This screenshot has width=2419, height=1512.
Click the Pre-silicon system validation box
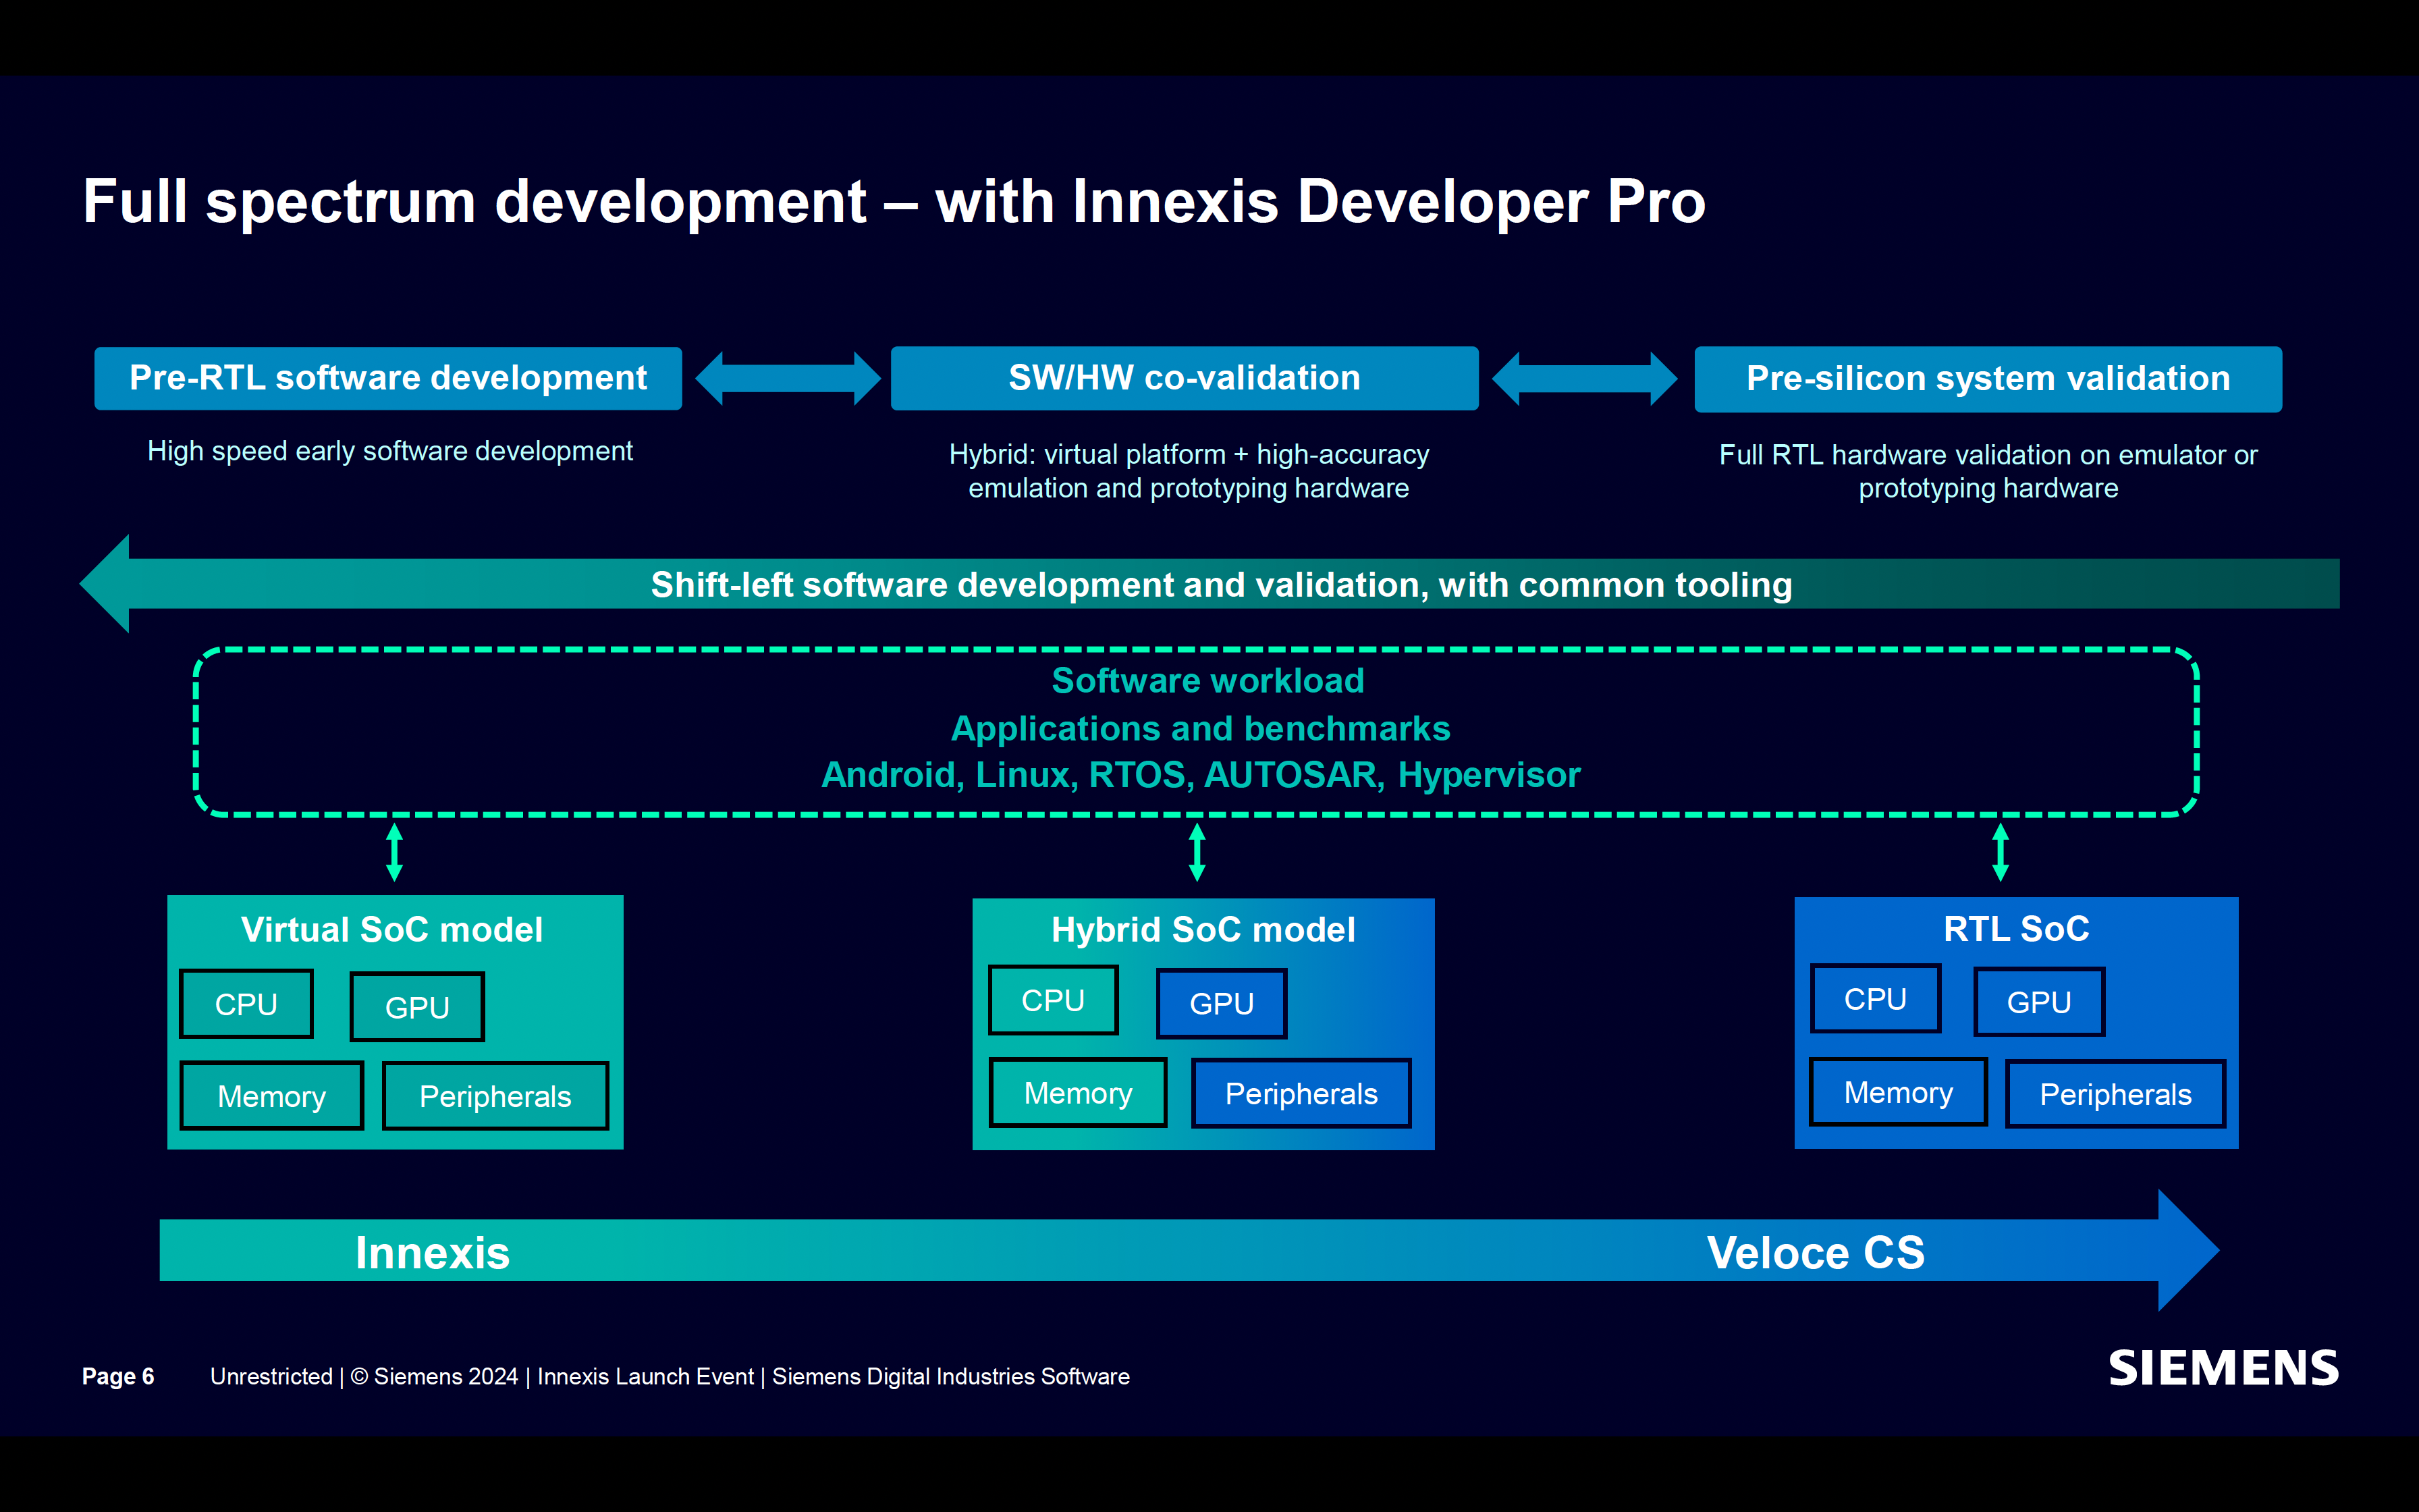click(1988, 379)
